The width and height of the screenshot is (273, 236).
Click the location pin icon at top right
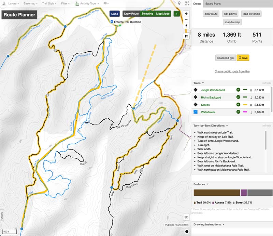point(179,3)
